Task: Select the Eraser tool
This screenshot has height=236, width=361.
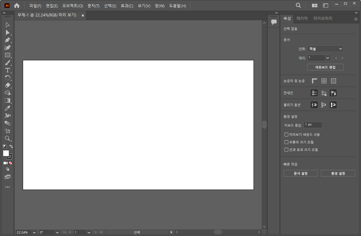Action: 7,85
